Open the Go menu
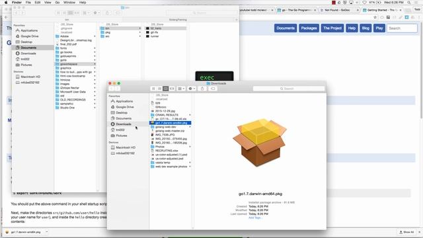Viewport: 423px width, 238px height. [x=58, y=3]
